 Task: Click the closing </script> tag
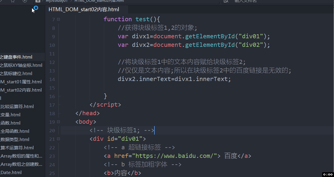(105, 105)
